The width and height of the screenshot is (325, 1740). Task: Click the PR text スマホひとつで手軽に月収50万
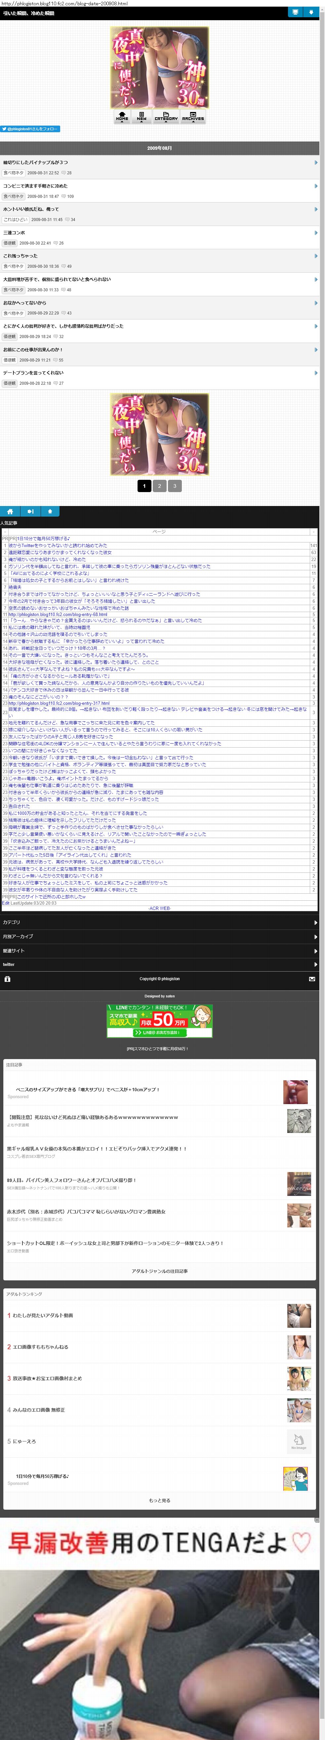click(x=158, y=1049)
